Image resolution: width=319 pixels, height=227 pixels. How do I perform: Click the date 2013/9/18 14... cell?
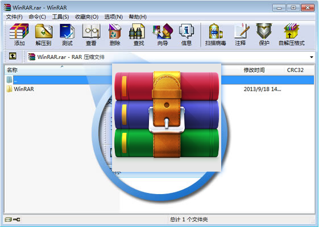[x=263, y=89]
